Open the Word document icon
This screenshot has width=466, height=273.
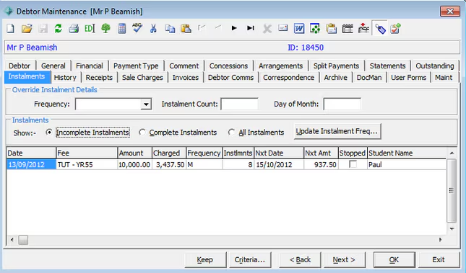[299, 29]
